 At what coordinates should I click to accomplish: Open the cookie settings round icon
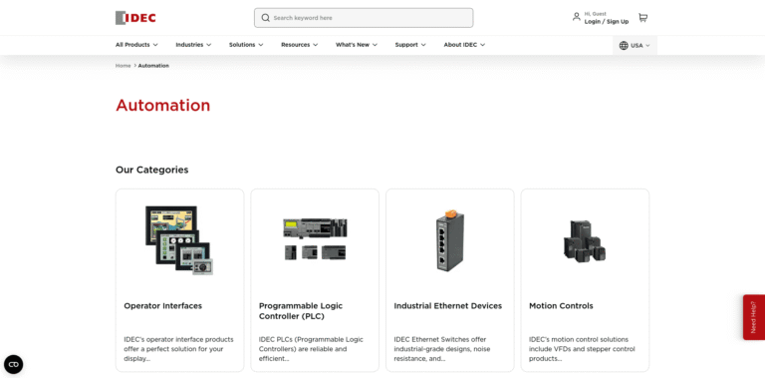13,364
